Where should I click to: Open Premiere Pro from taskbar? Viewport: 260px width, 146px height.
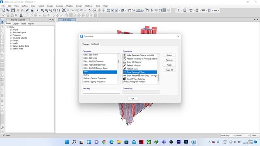[x=179, y=142]
